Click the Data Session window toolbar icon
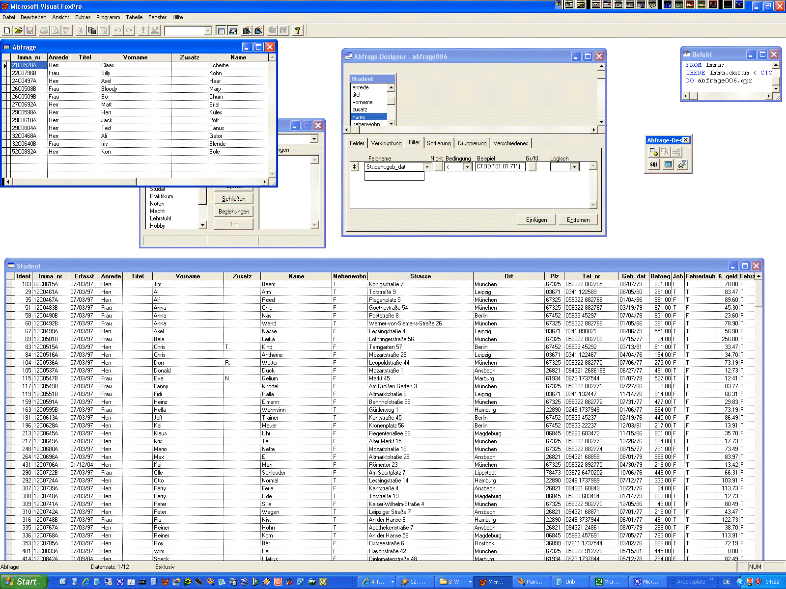The image size is (786, 589). [x=233, y=30]
